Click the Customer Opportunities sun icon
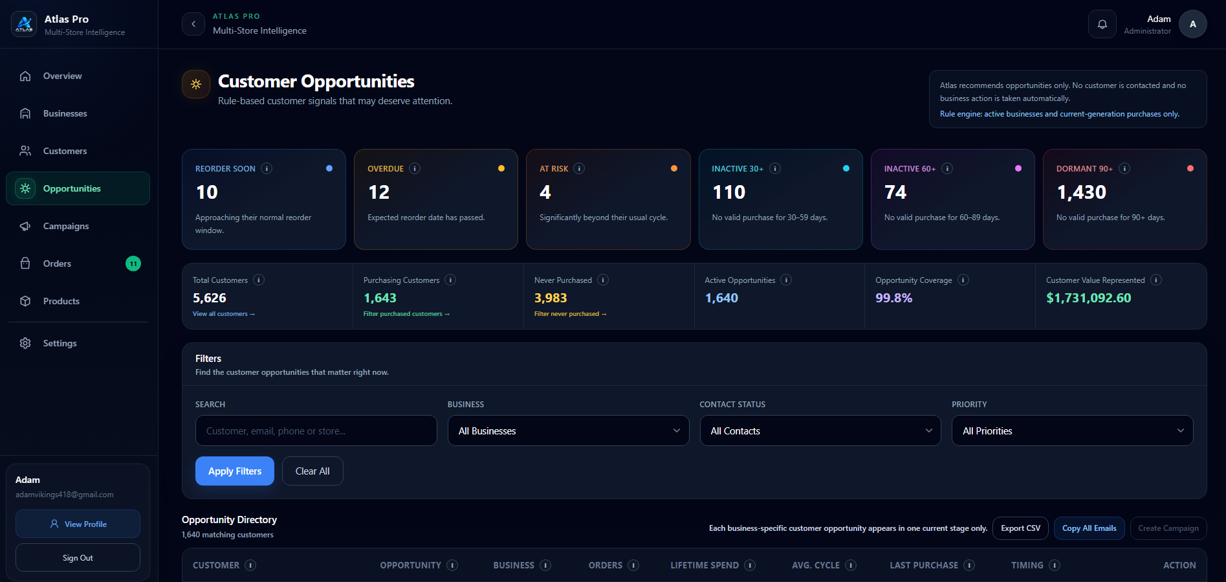Viewport: 1226px width, 582px height. point(196,84)
